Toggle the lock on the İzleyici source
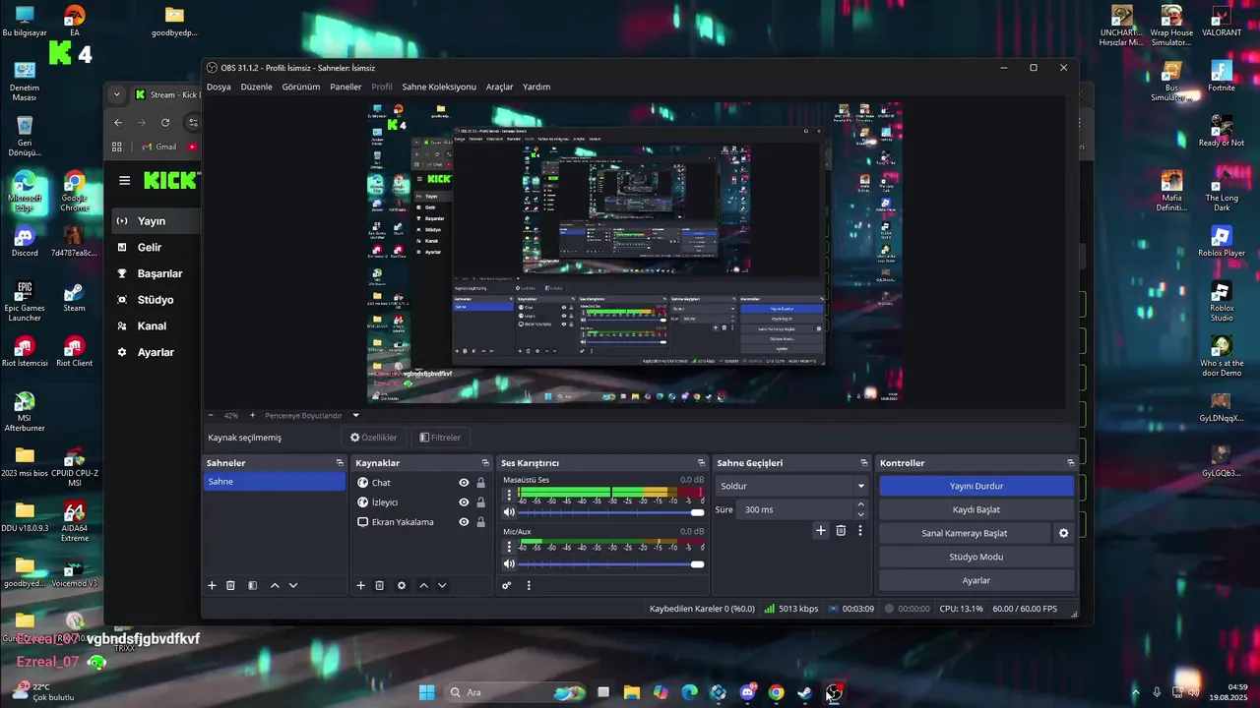This screenshot has height=708, width=1260. click(480, 502)
